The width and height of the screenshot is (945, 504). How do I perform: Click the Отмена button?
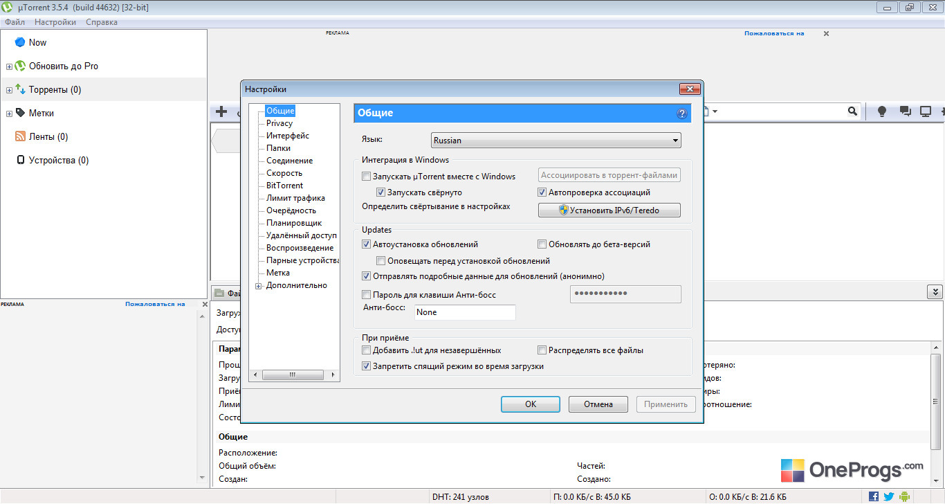[x=598, y=404]
